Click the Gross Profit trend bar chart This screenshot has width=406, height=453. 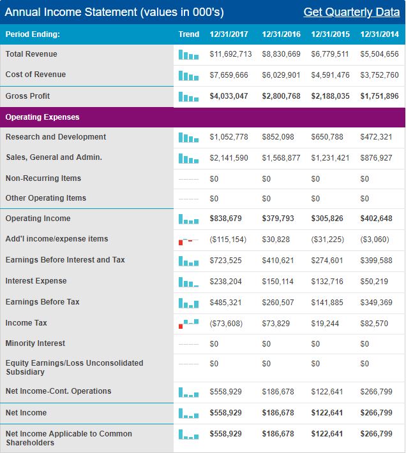[x=188, y=97]
